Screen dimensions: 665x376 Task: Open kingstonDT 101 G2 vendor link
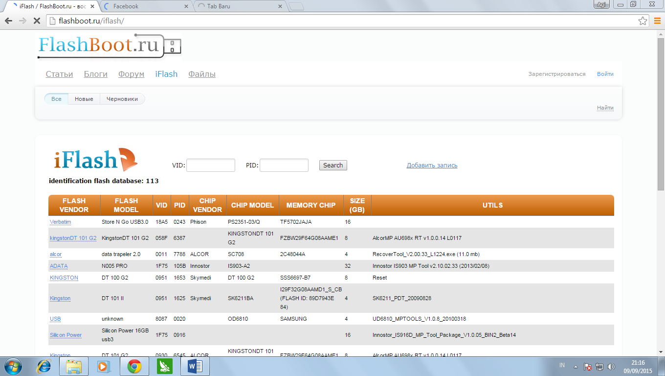73,238
